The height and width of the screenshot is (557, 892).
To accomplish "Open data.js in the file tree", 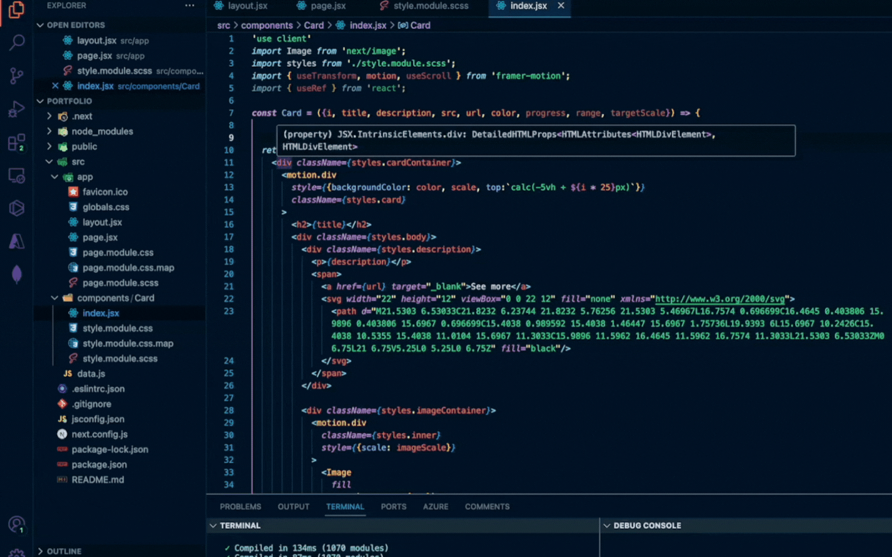I will coord(91,373).
